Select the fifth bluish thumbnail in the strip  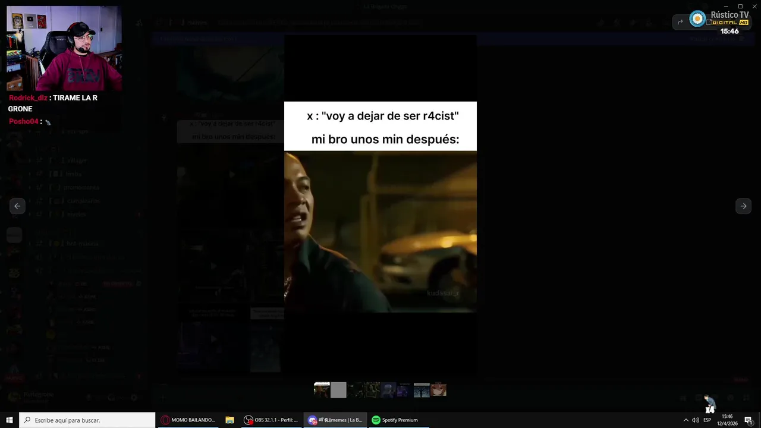tap(388, 390)
